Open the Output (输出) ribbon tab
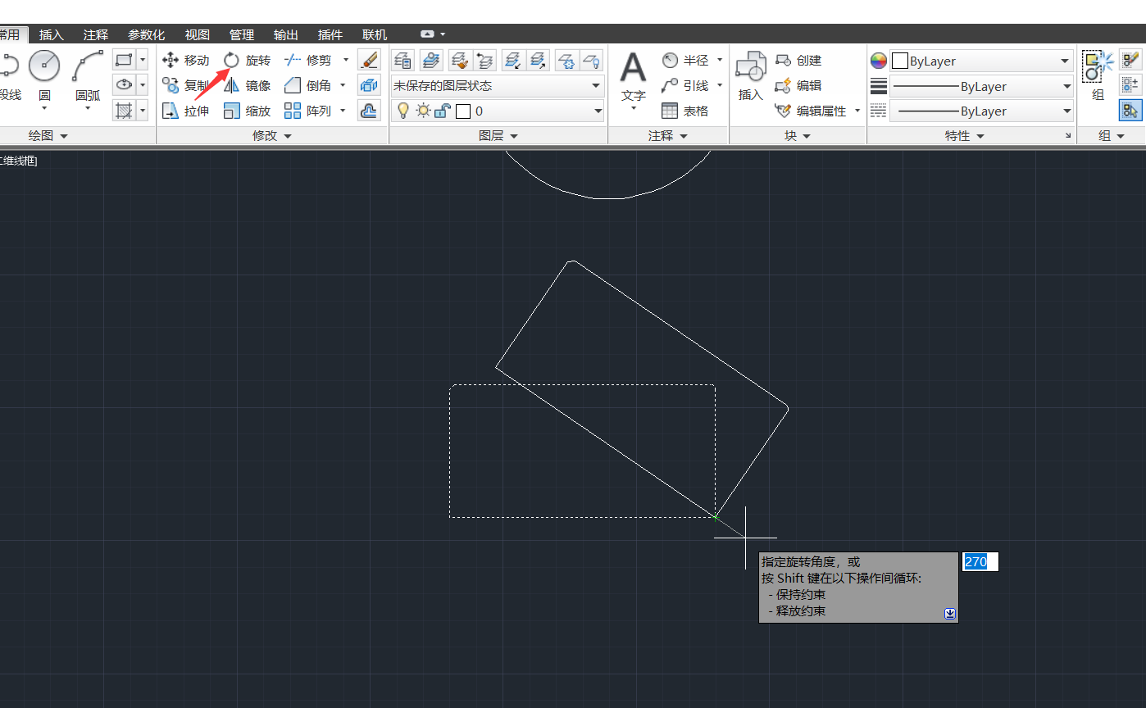1146x708 pixels. point(286,34)
